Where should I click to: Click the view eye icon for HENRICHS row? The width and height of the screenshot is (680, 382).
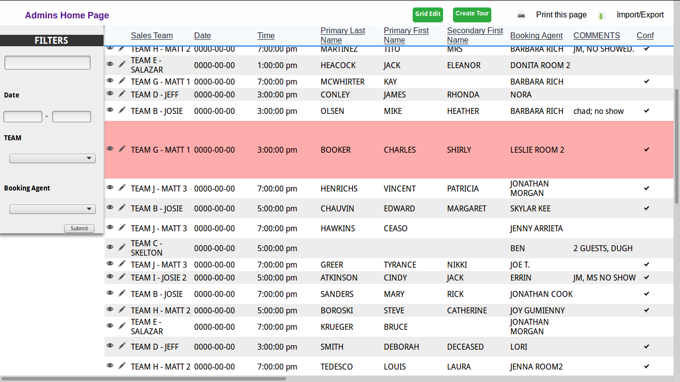point(110,188)
